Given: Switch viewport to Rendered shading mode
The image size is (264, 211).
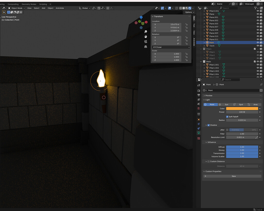Looking at the screenshot, I should [x=190, y=8].
